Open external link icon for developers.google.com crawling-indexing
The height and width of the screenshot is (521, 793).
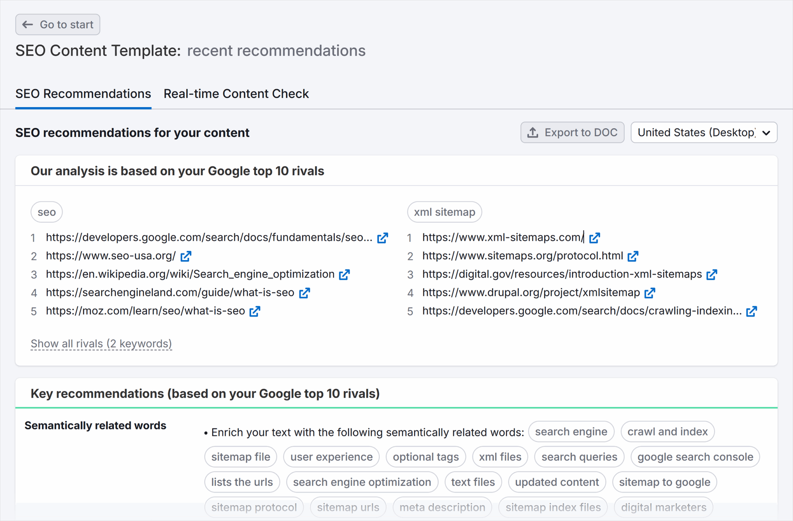click(x=752, y=311)
